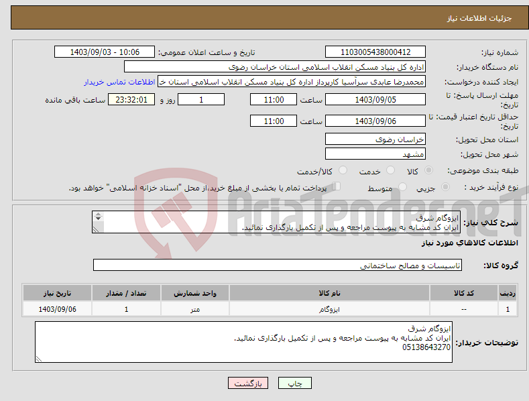Click the phone number 05138643270
The width and height of the screenshot is (529, 401).
[x=426, y=347]
